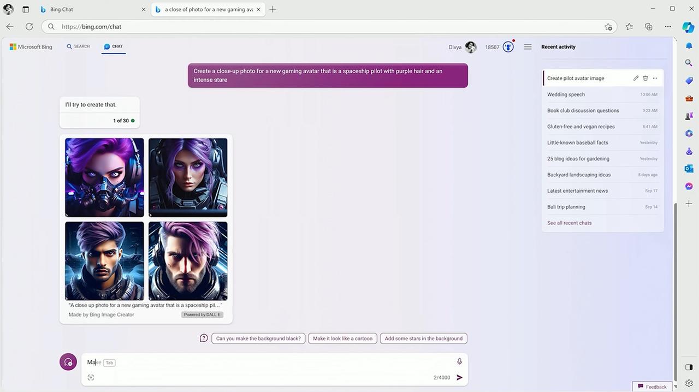Open the sidebar games chess icon
This screenshot has height=392, width=699.
(689, 116)
